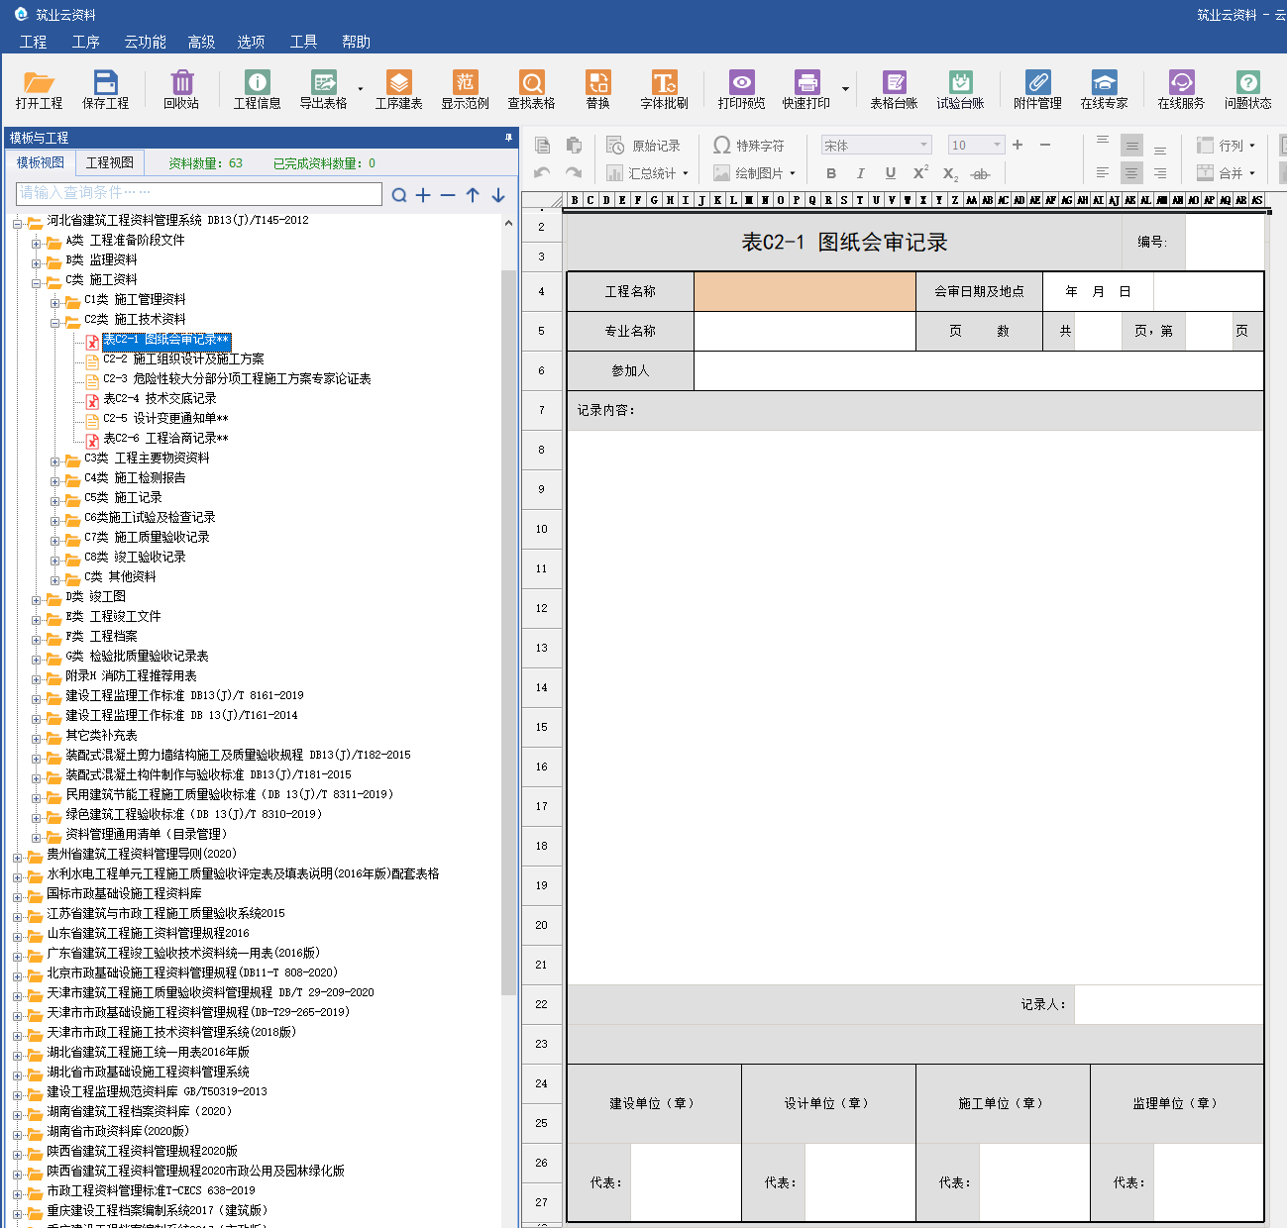Click the undo arrow icon

[542, 172]
